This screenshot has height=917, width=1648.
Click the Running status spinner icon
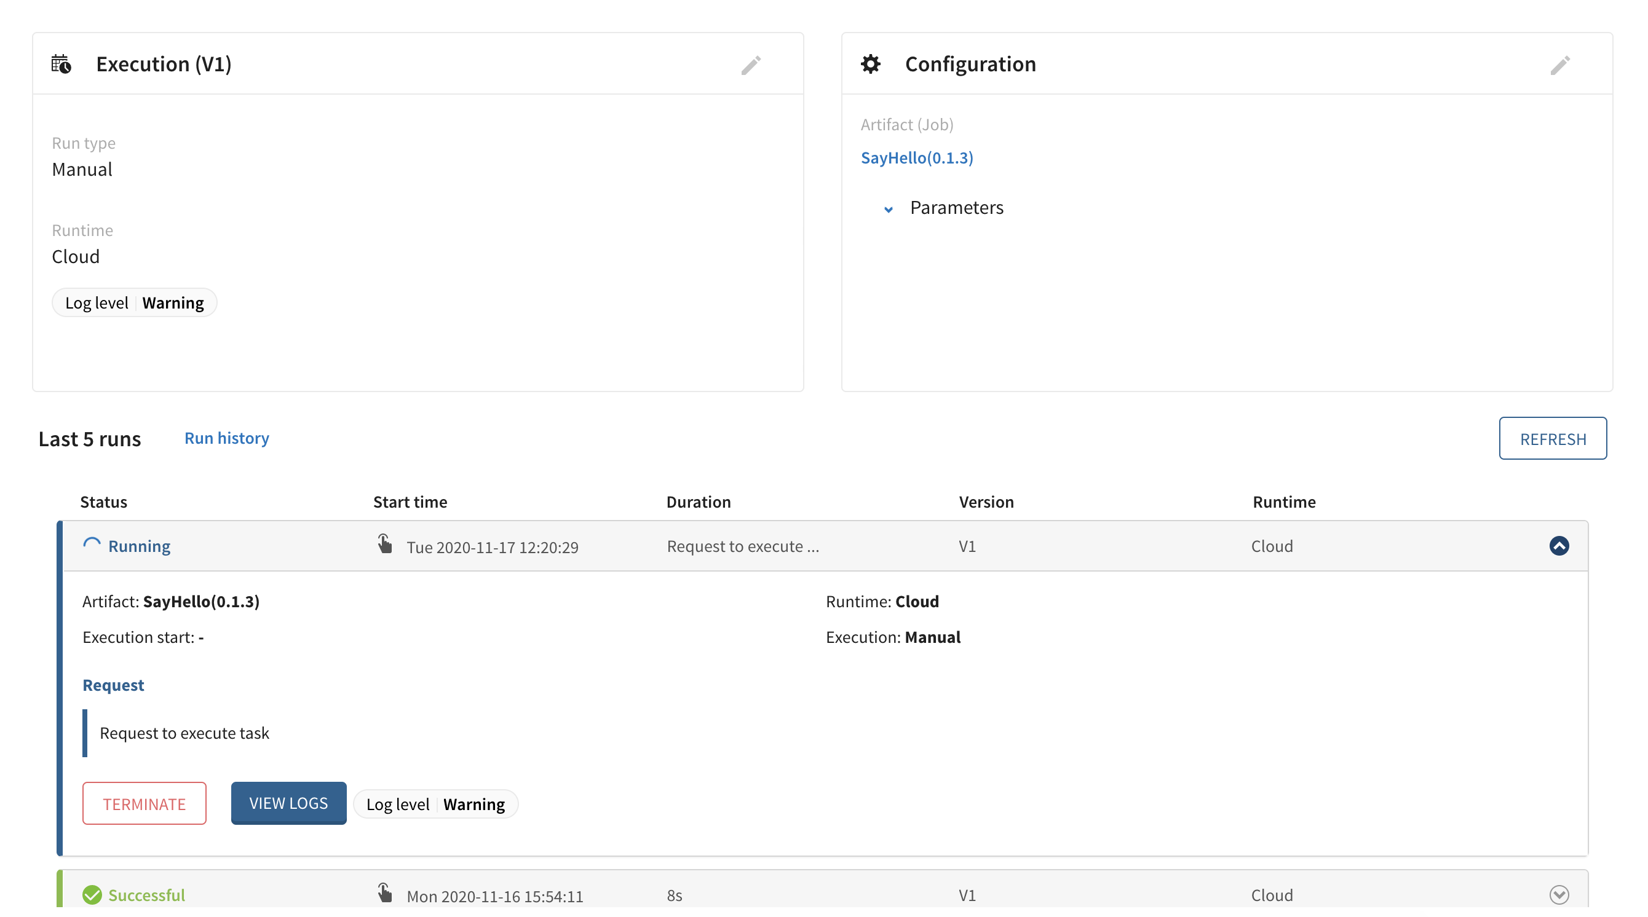point(92,543)
